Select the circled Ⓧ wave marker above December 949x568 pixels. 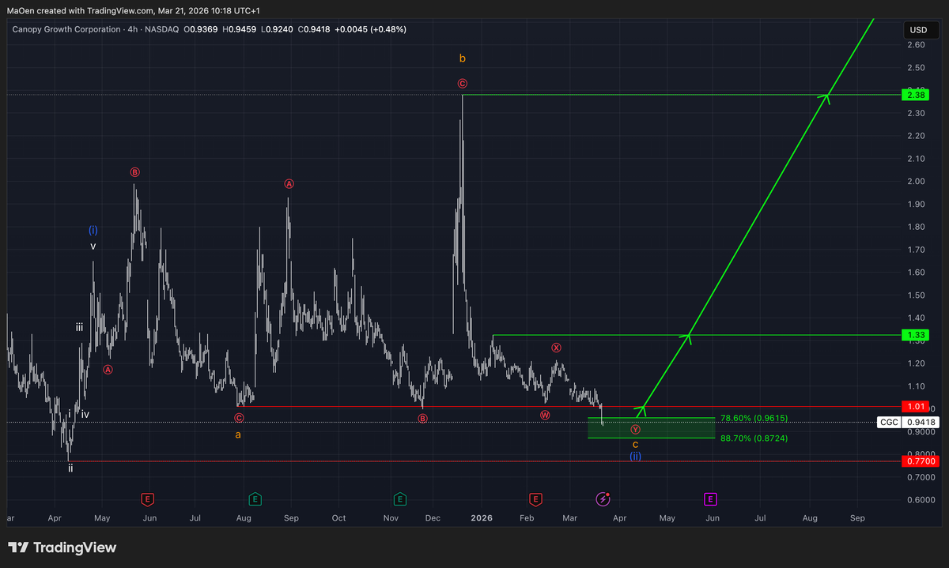tap(556, 347)
